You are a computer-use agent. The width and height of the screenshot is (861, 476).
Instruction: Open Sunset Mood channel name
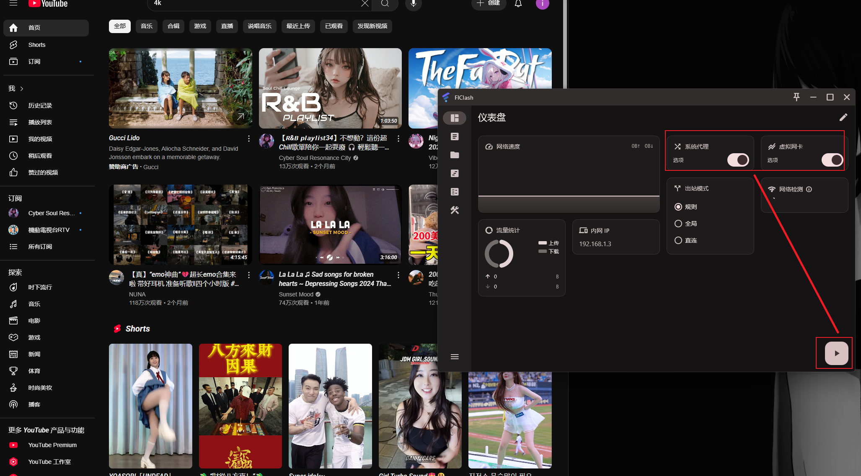point(296,294)
